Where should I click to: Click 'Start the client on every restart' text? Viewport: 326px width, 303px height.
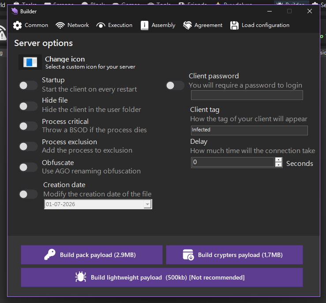[90, 89]
